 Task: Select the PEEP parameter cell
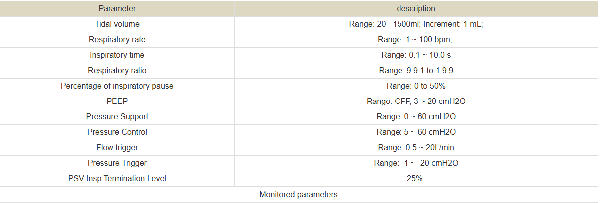coord(117,101)
